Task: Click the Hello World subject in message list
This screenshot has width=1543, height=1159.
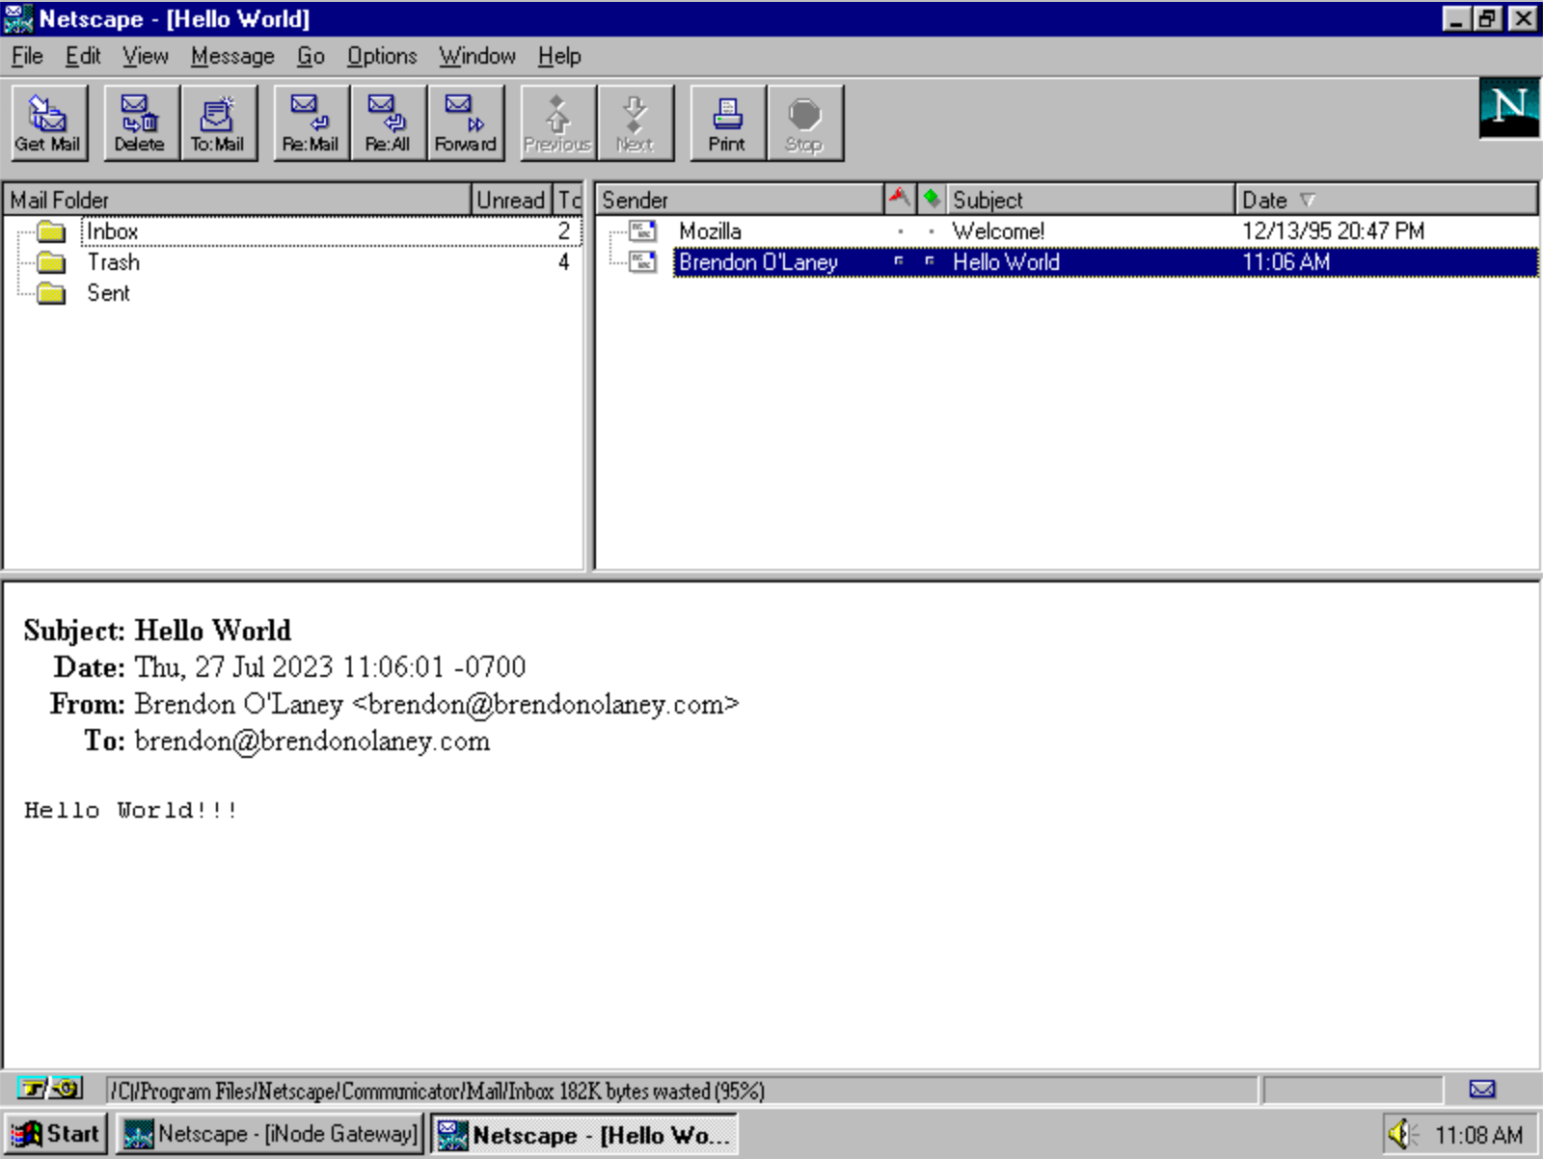Action: click(1006, 262)
